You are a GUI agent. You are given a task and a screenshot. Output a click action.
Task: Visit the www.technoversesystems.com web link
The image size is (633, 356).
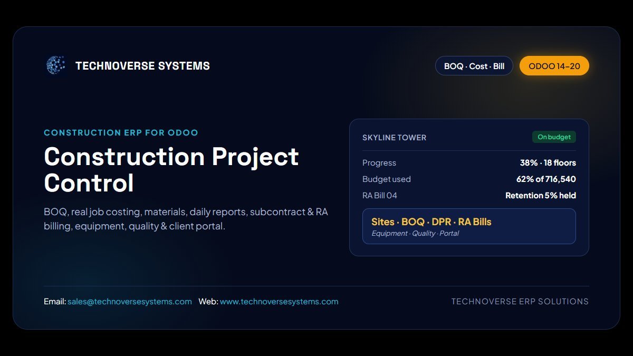(x=279, y=302)
